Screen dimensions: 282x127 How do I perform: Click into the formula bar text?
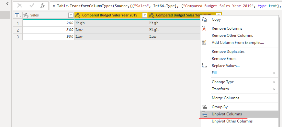tap(166, 6)
